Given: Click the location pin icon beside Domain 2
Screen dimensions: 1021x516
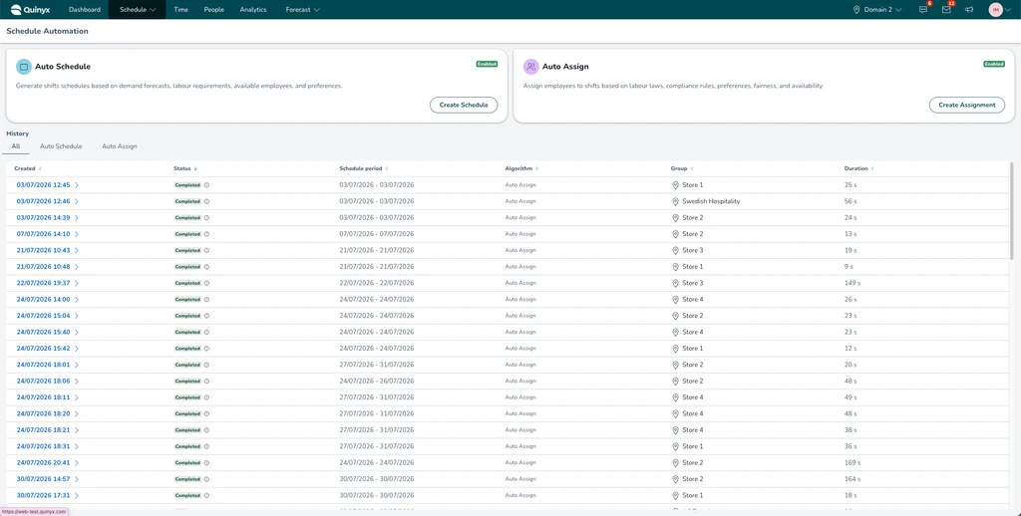Looking at the screenshot, I should [x=856, y=10].
